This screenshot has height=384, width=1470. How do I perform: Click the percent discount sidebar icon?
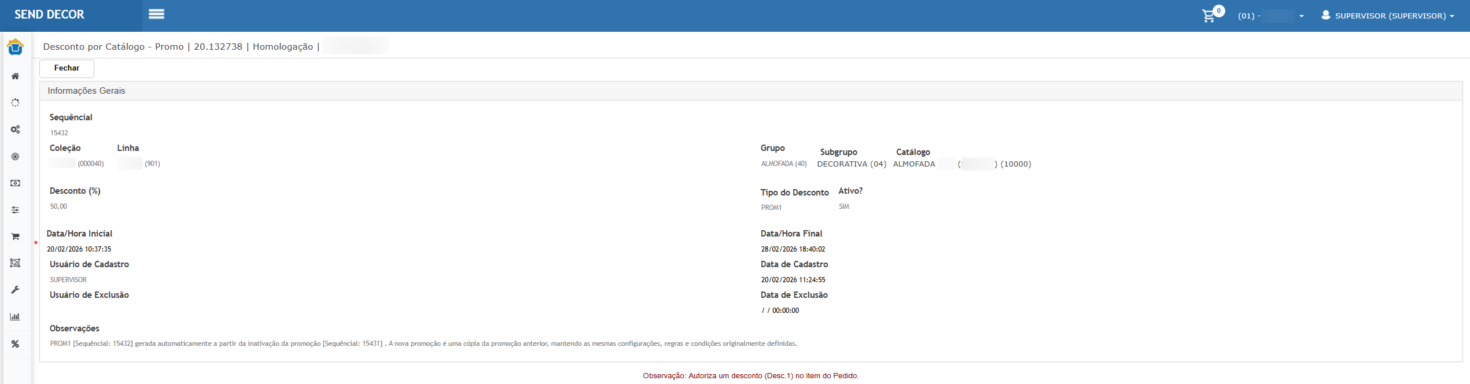point(15,344)
